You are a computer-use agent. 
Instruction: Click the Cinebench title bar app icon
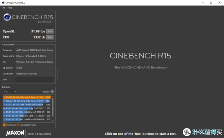[3, 3]
